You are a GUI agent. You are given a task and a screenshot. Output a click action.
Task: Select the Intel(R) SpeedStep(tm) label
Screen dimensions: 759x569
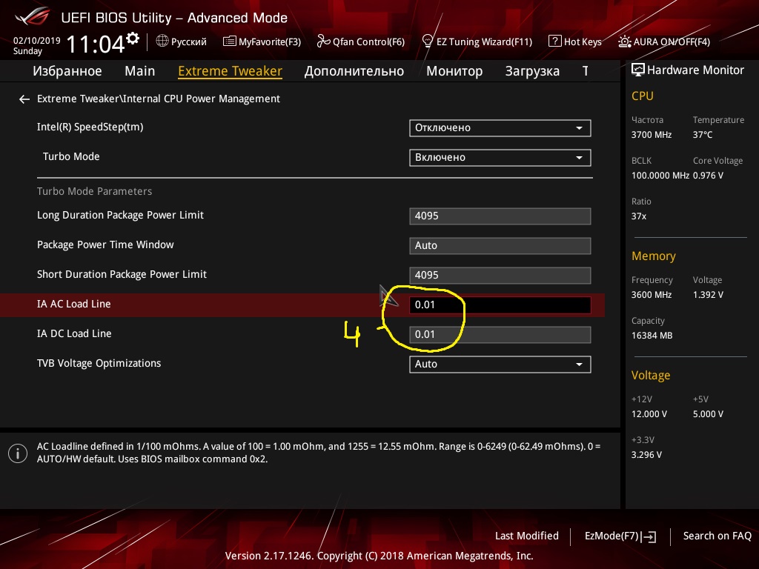[90, 127]
